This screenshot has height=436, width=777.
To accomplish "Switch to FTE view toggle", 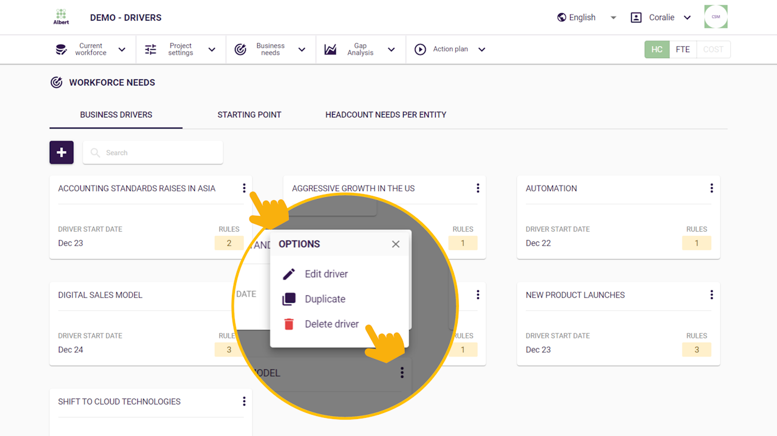I will click(683, 50).
